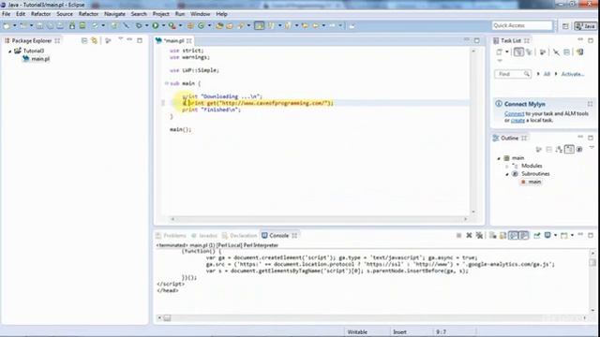Viewport: 600px width, 337px height.
Task: Open Package Explorer view menu
Action: (x=121, y=39)
